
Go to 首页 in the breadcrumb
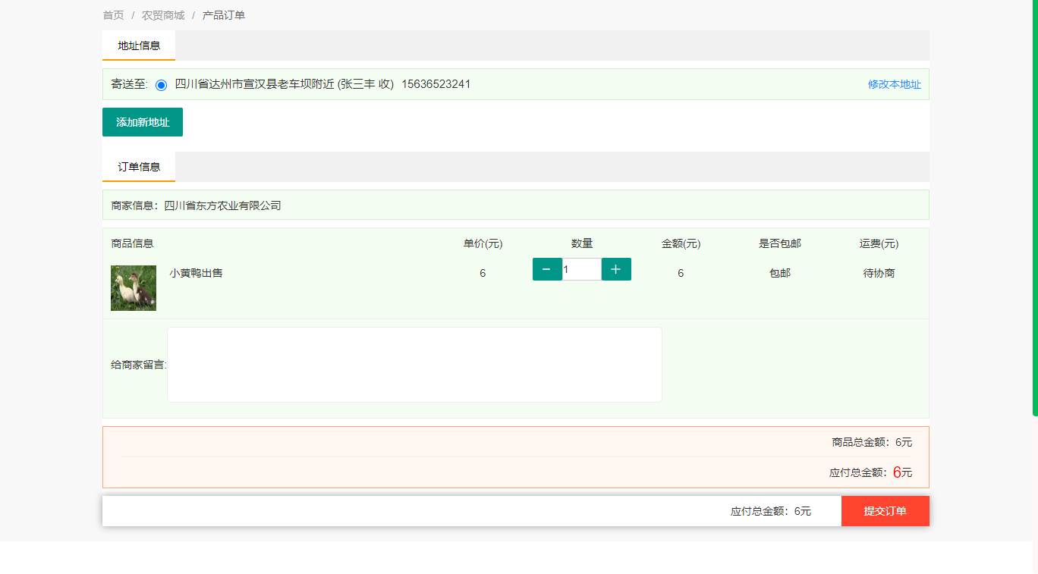pos(113,15)
